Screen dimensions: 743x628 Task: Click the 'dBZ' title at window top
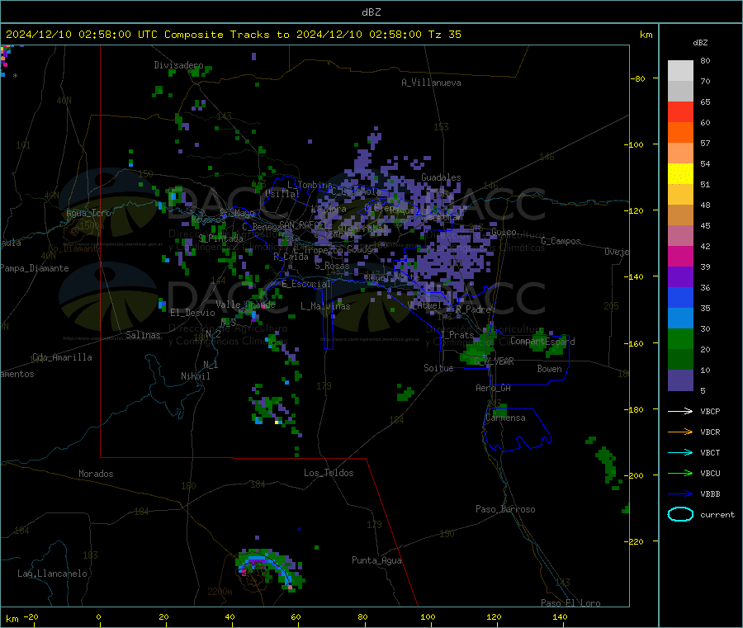[371, 12]
